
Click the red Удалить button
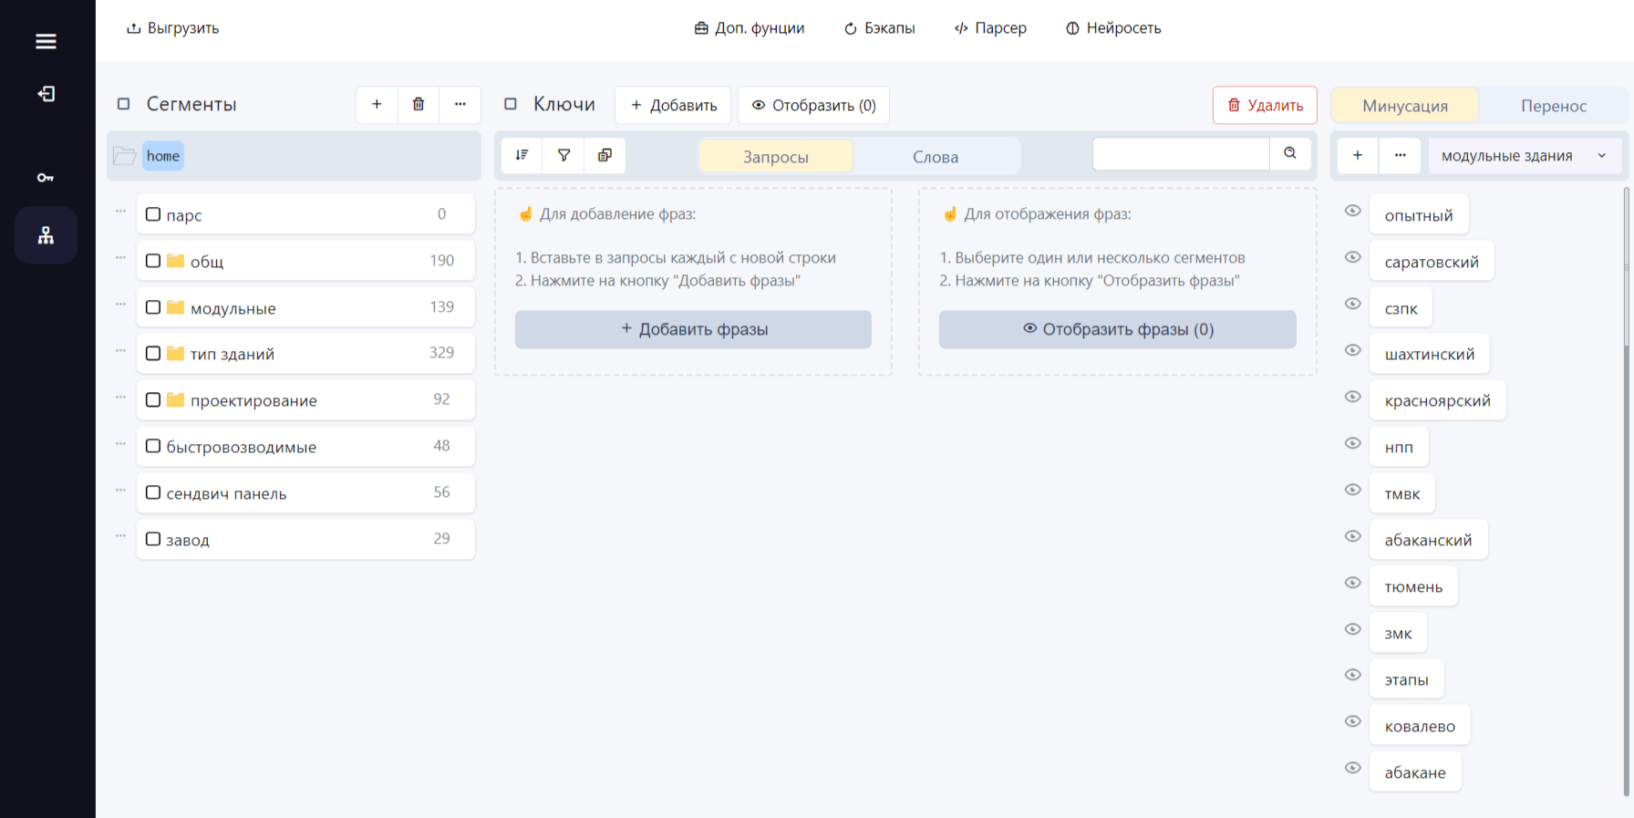pyautogui.click(x=1265, y=105)
